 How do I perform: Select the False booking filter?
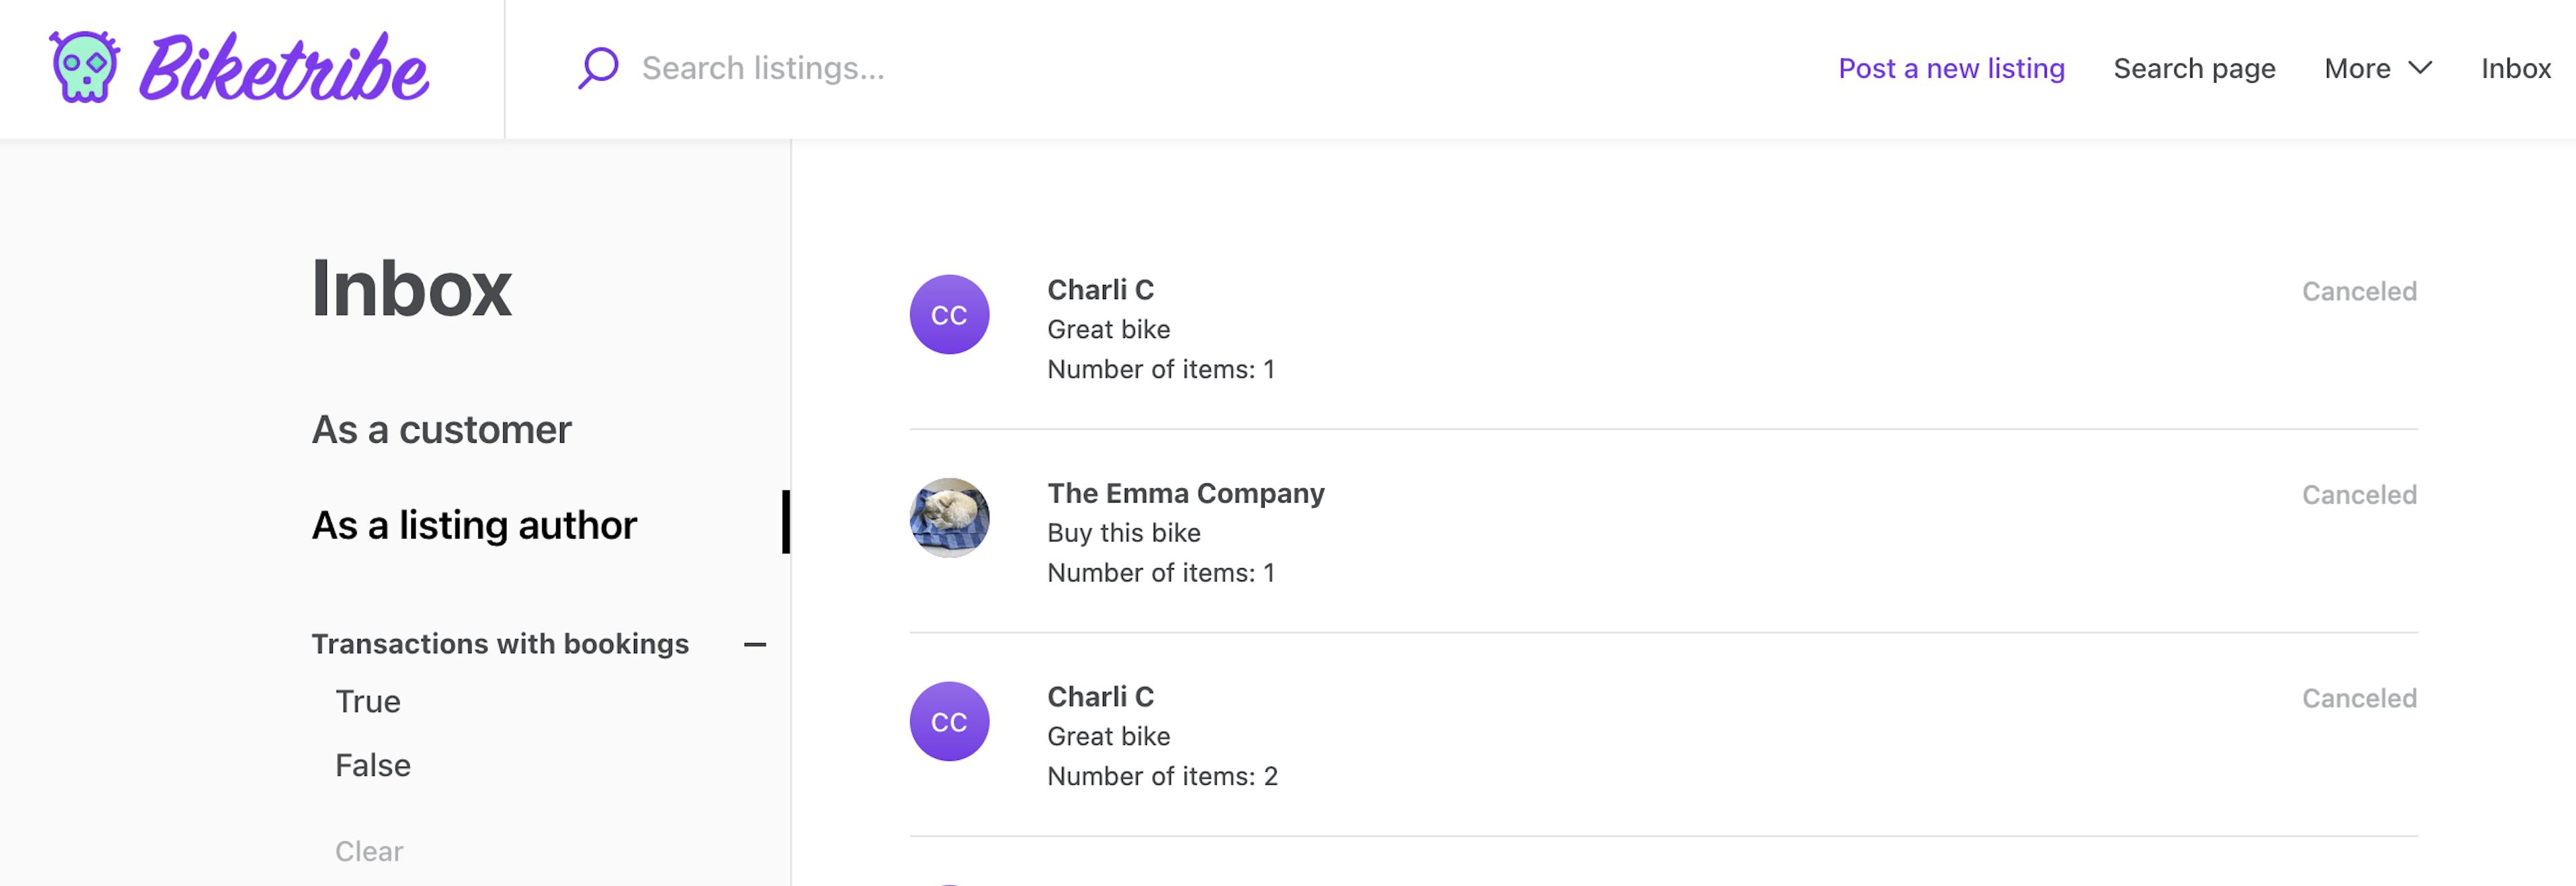pos(372,765)
